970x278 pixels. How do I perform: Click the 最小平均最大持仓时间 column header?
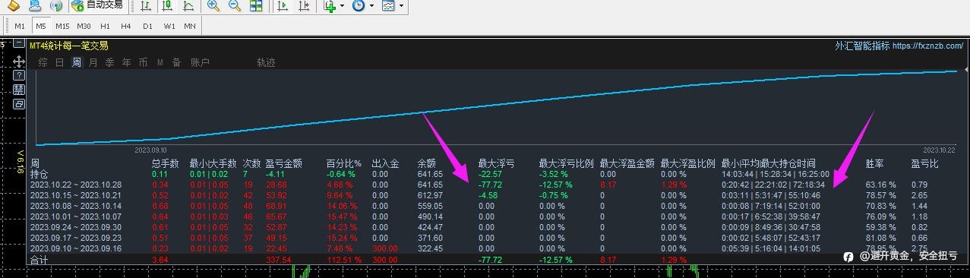[x=769, y=163]
